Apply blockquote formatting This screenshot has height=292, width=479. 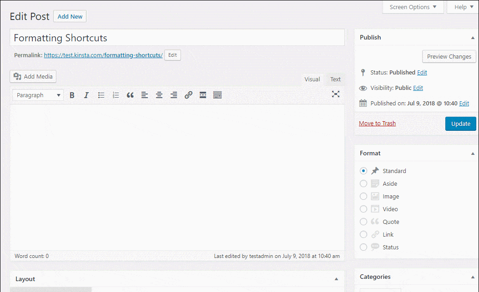[130, 95]
